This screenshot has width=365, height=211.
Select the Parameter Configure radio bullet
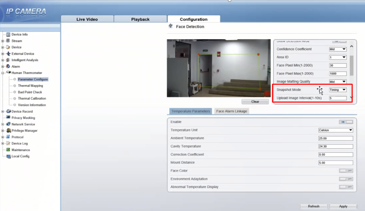point(15,79)
